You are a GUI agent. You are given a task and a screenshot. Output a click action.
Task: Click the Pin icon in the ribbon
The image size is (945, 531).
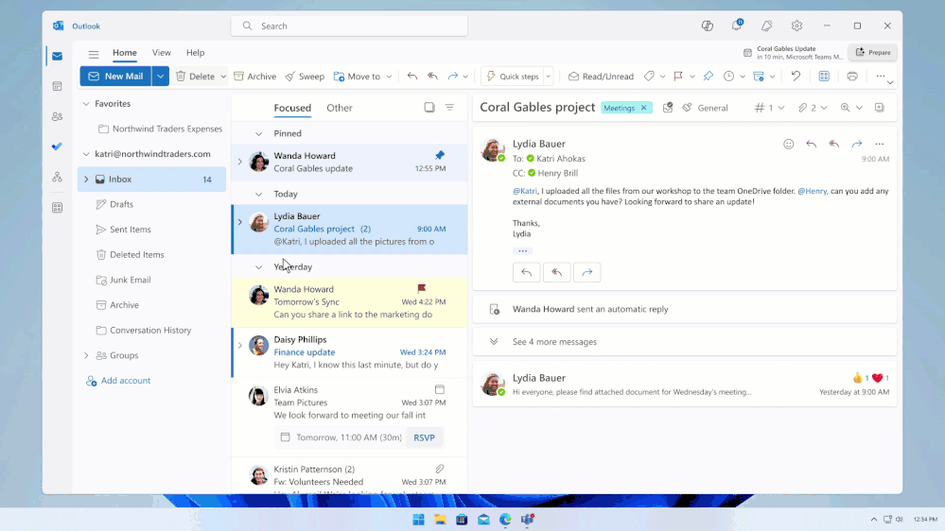[x=709, y=76]
